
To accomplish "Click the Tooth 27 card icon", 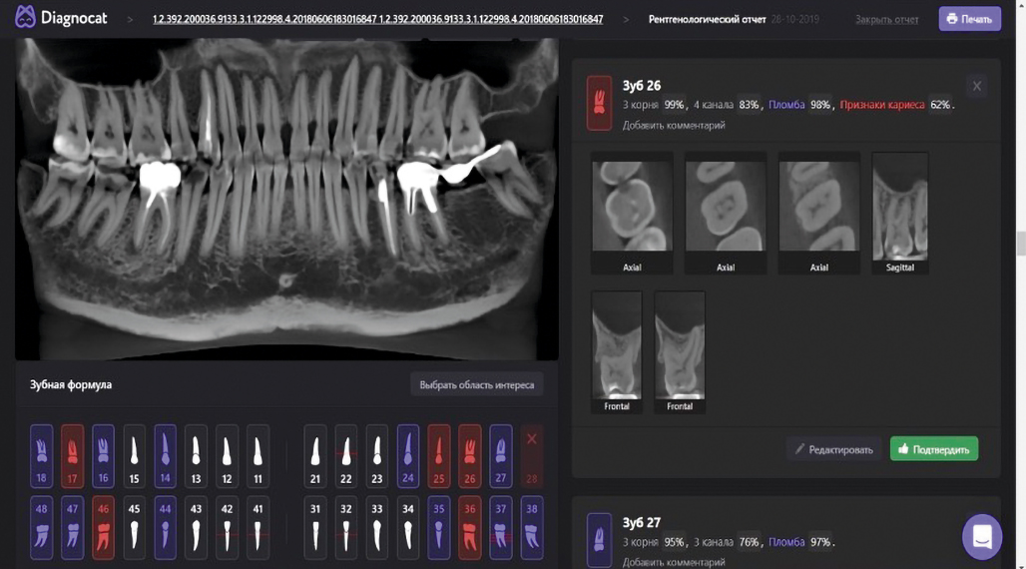I will pyautogui.click(x=599, y=539).
